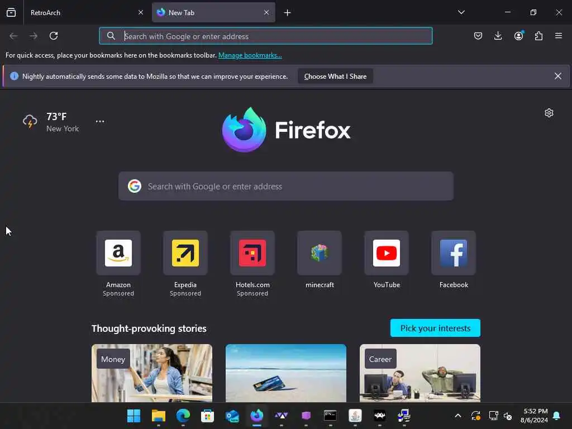Image resolution: width=572 pixels, height=429 pixels.
Task: Open Microsoft Edge from taskbar
Action: [x=183, y=416]
